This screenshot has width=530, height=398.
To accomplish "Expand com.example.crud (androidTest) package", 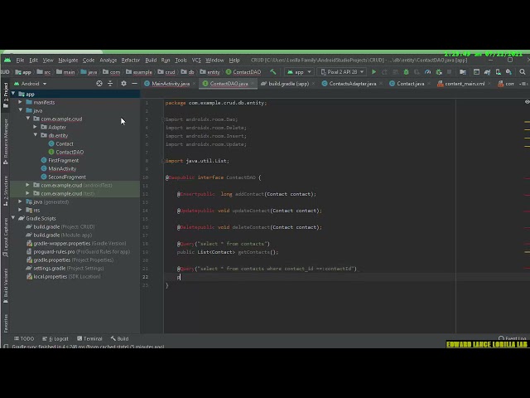I will [x=27, y=185].
